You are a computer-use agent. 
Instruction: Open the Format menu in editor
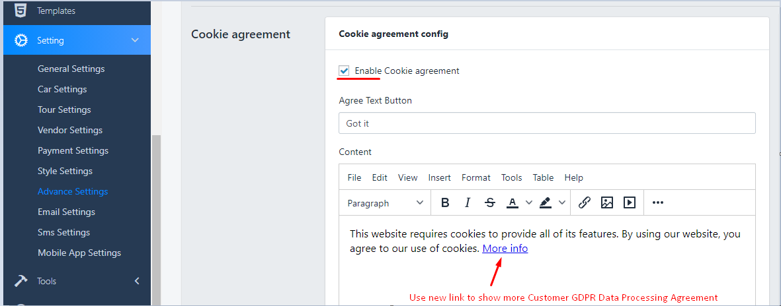pyautogui.click(x=476, y=177)
